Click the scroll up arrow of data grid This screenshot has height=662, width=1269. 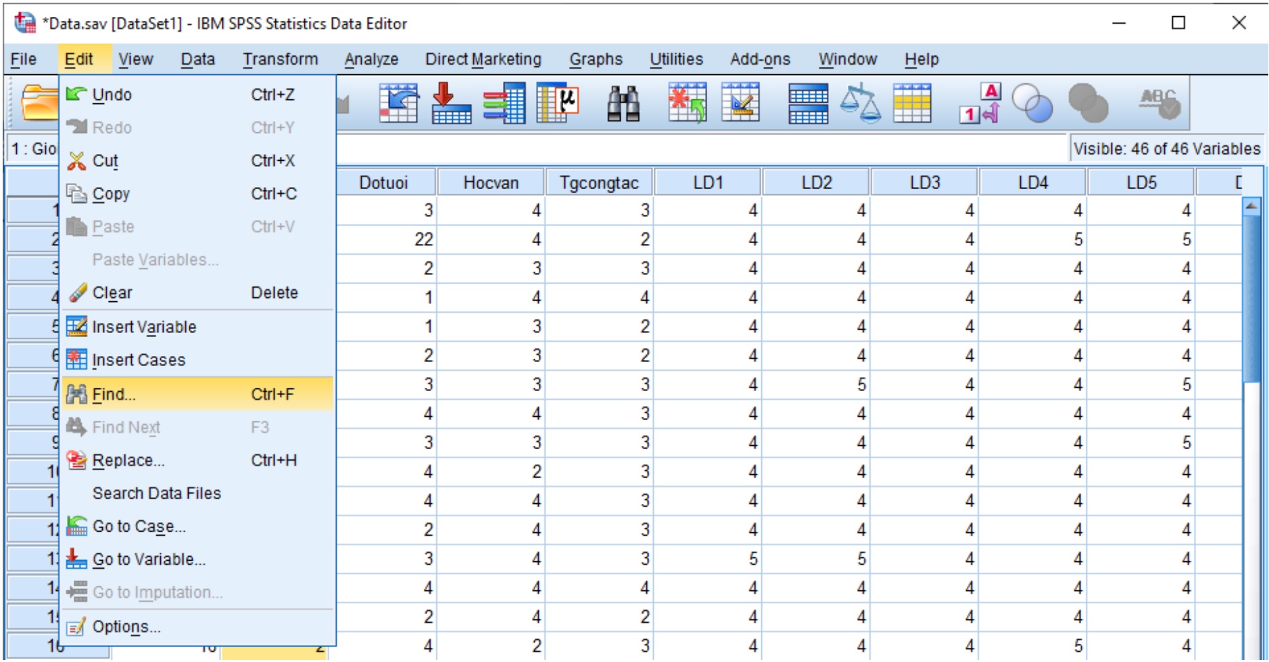click(x=1251, y=206)
